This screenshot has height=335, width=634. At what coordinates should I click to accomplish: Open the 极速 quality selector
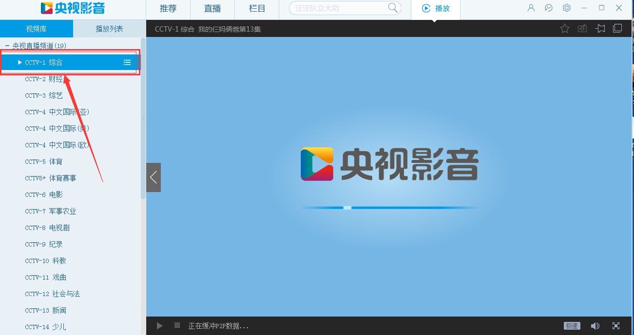coord(572,326)
